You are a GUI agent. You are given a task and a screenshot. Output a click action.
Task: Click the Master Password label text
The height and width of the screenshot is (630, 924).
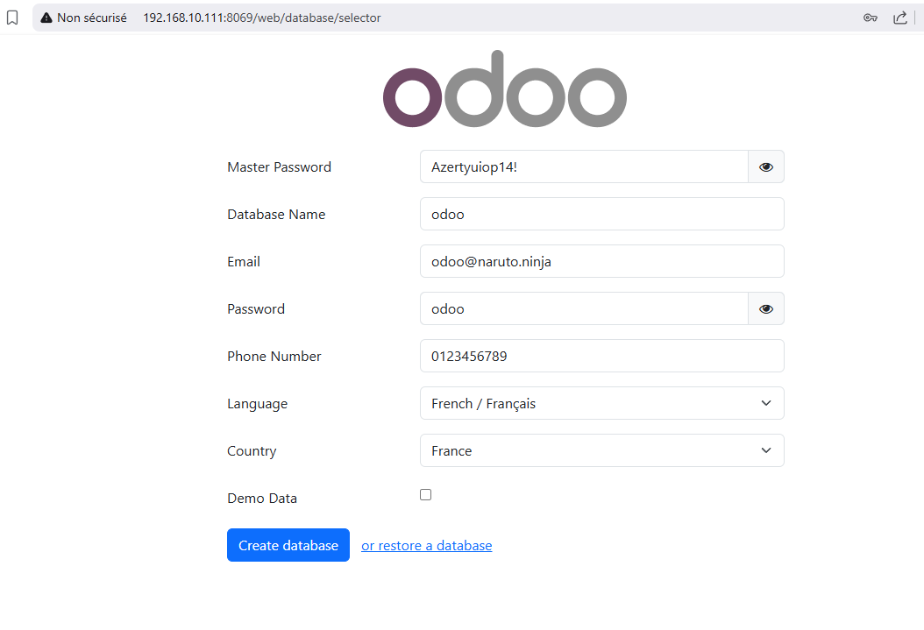(x=279, y=167)
